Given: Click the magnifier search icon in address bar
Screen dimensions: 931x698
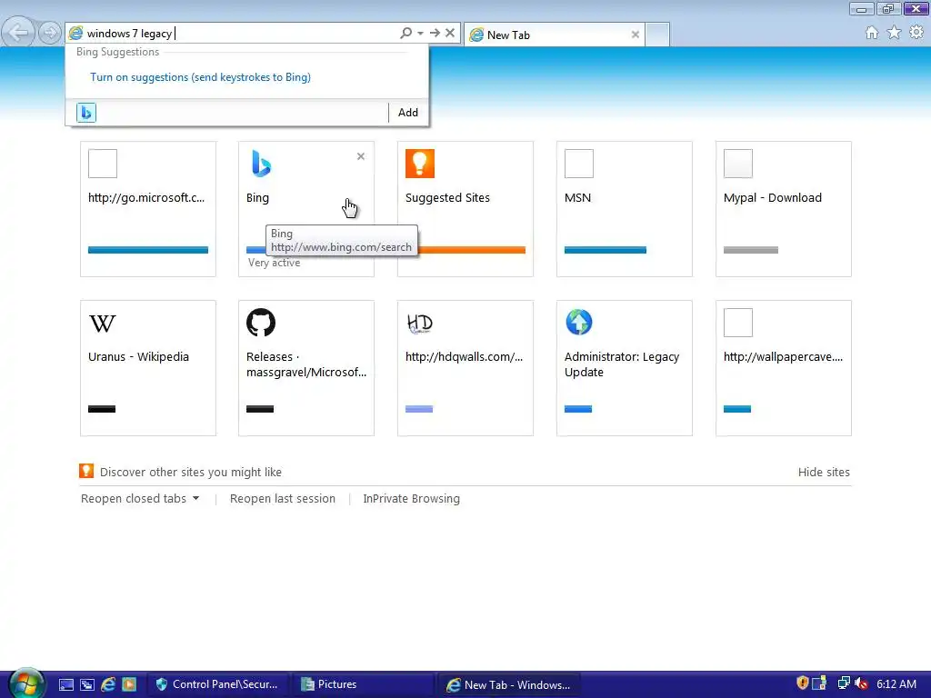Looking at the screenshot, I should tap(406, 33).
